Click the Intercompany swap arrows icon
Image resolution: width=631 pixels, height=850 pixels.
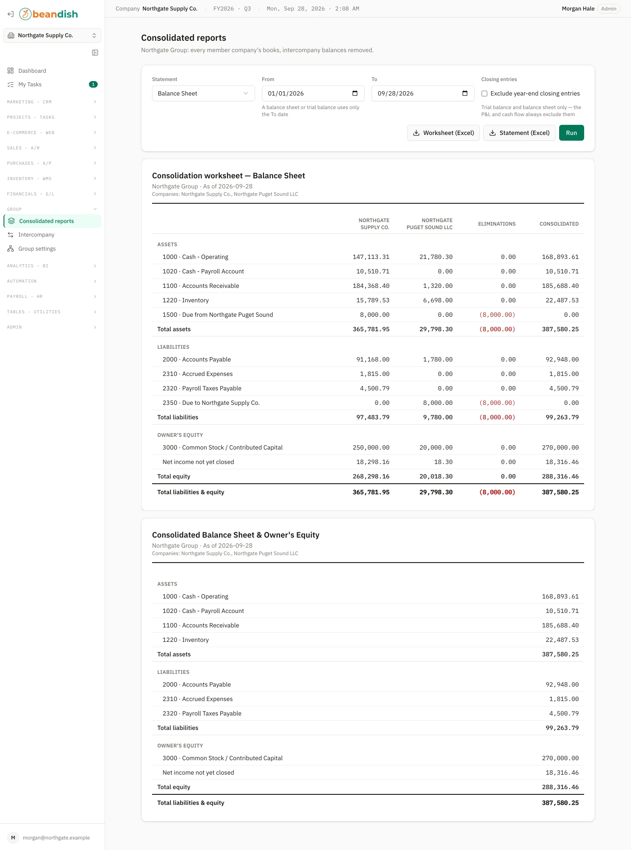(x=11, y=235)
